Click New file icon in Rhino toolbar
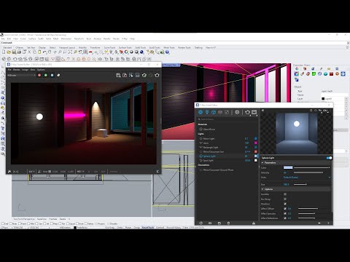 [x=4, y=52]
